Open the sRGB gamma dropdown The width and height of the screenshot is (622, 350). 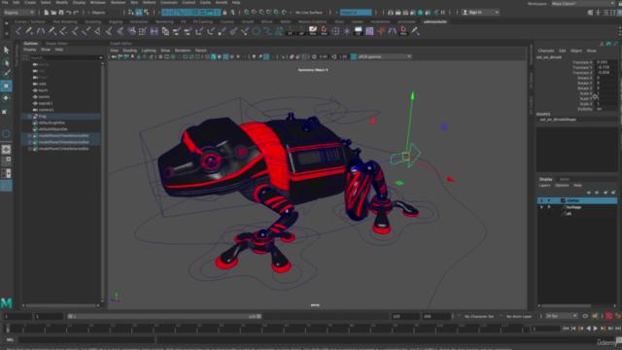coord(384,56)
